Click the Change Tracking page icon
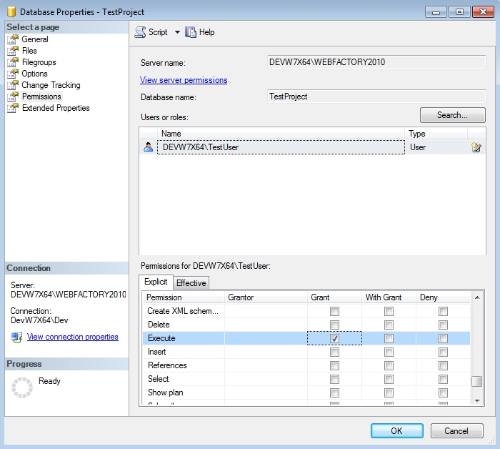The height and width of the screenshot is (449, 500). pyautogui.click(x=13, y=85)
